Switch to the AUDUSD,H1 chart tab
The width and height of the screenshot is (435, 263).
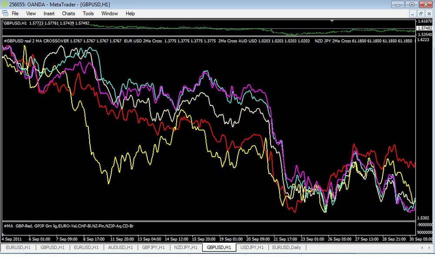tap(120, 247)
